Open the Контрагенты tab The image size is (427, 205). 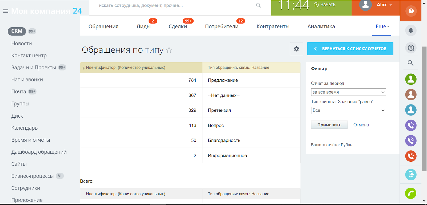[x=273, y=26]
